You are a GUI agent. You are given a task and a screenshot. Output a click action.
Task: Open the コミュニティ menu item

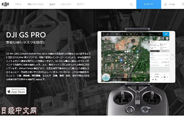pyautogui.click(x=66, y=4)
